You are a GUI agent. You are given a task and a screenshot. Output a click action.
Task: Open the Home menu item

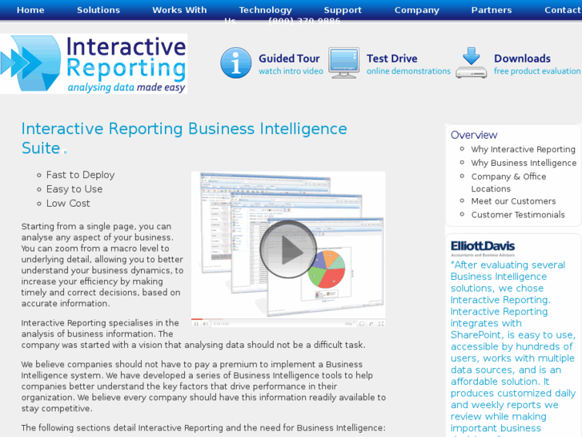click(30, 10)
